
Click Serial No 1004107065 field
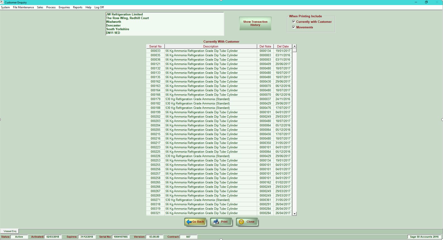(121, 237)
